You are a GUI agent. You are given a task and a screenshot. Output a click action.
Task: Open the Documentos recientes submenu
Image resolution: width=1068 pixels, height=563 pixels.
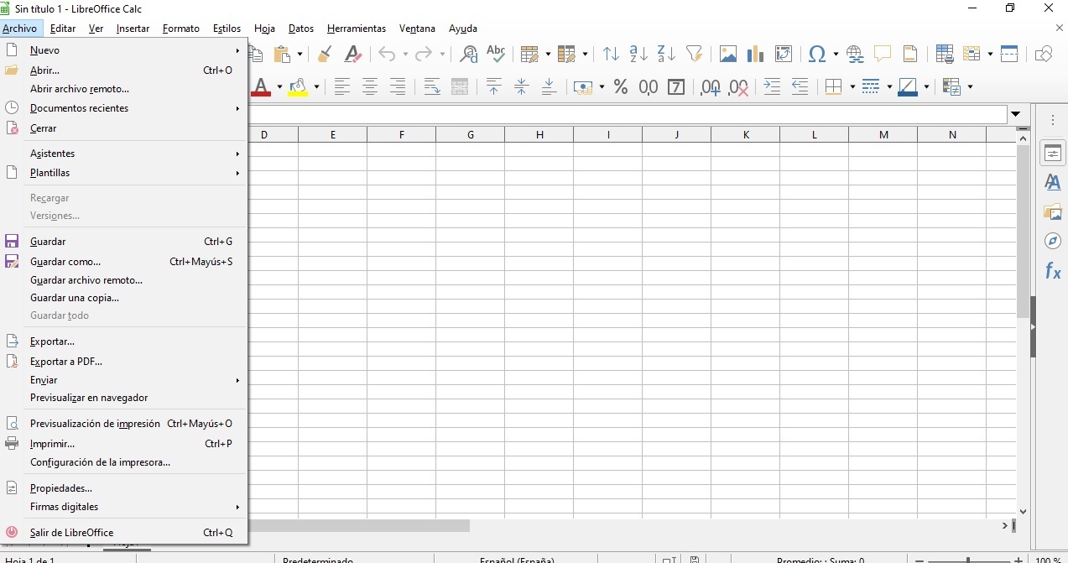[x=124, y=108]
